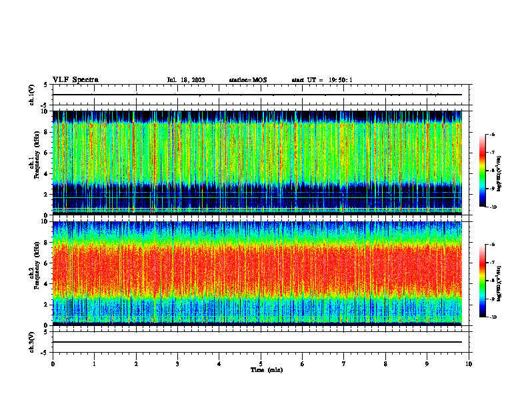Click the time axis tick label "6"
The image size is (528, 408).
click(303, 364)
